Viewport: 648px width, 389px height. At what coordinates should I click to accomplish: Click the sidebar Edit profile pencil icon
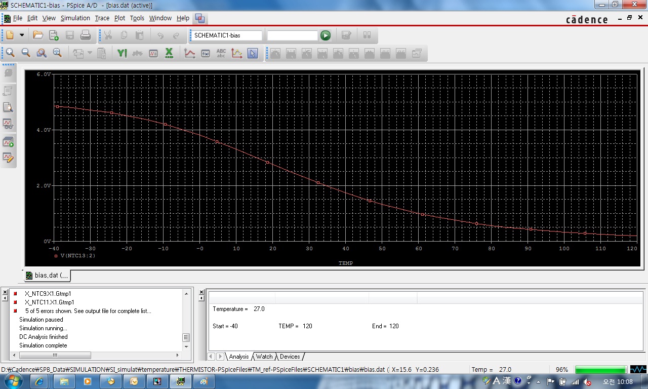click(8, 158)
